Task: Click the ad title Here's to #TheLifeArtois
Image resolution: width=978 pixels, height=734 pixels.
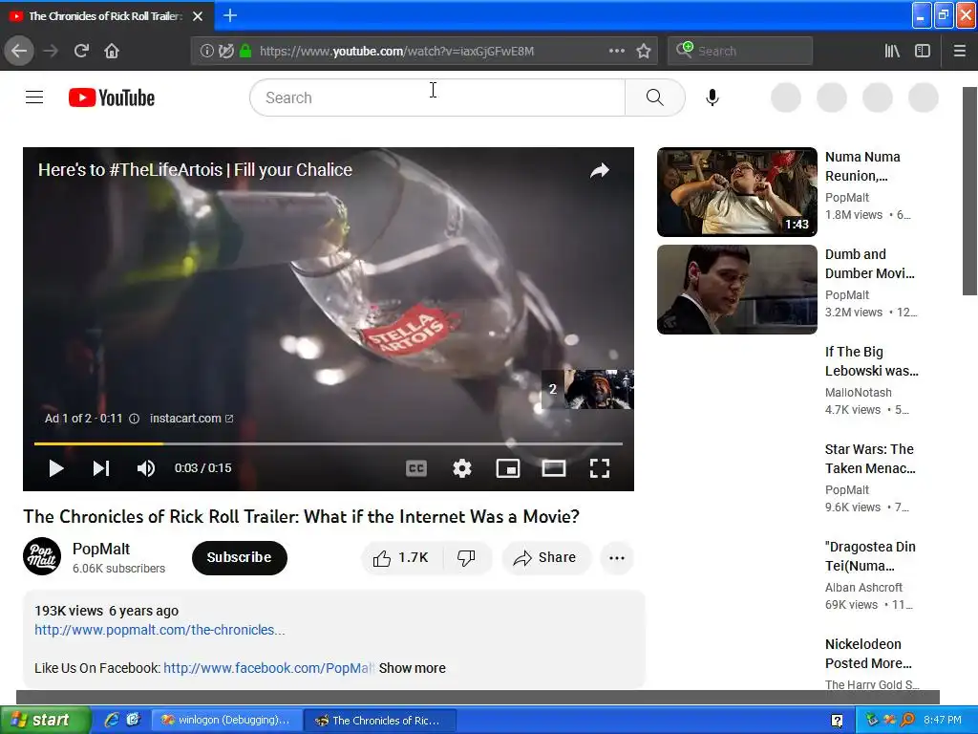Action: coord(195,170)
